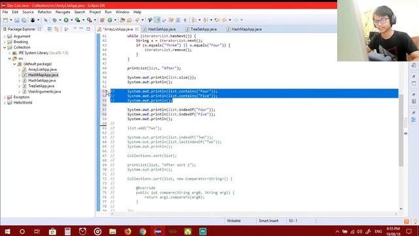Collapse the src folder
This screenshot has height=236, width=419.
pyautogui.click(x=10, y=58)
